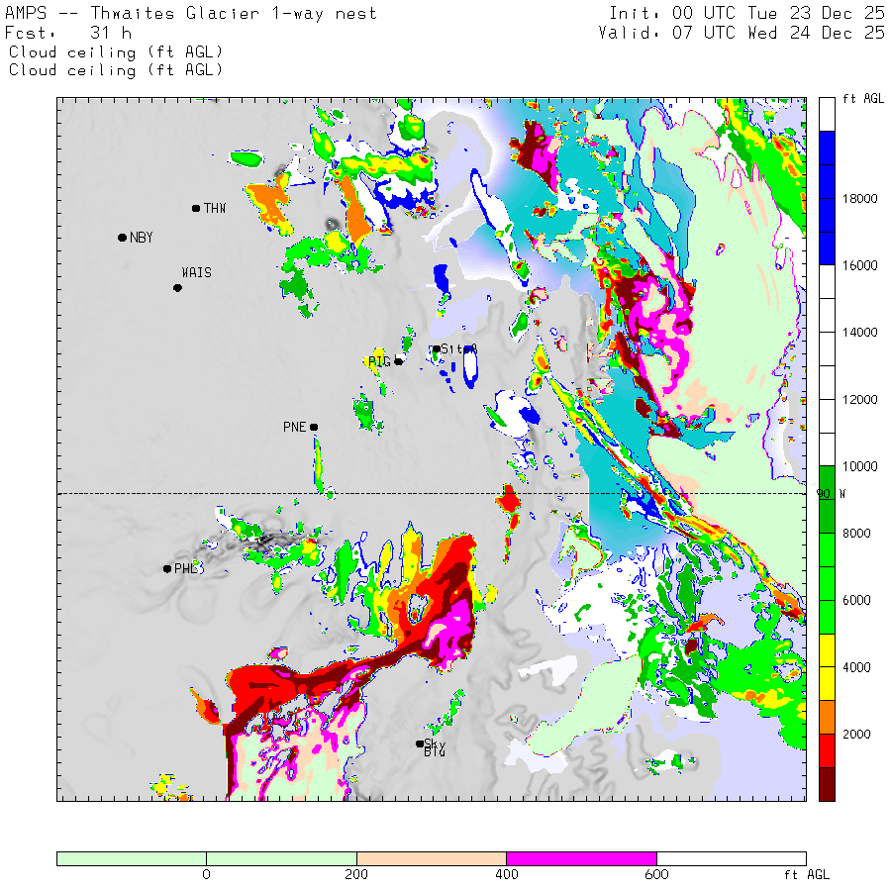891x891 pixels.
Task: Select the PIG station marker
Action: click(x=399, y=361)
